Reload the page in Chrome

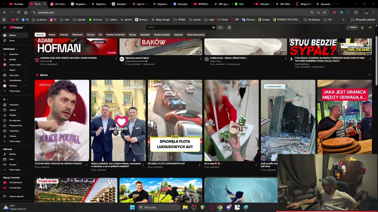(19, 12)
